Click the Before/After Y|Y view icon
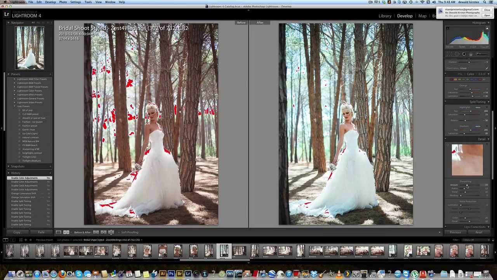 (66, 232)
